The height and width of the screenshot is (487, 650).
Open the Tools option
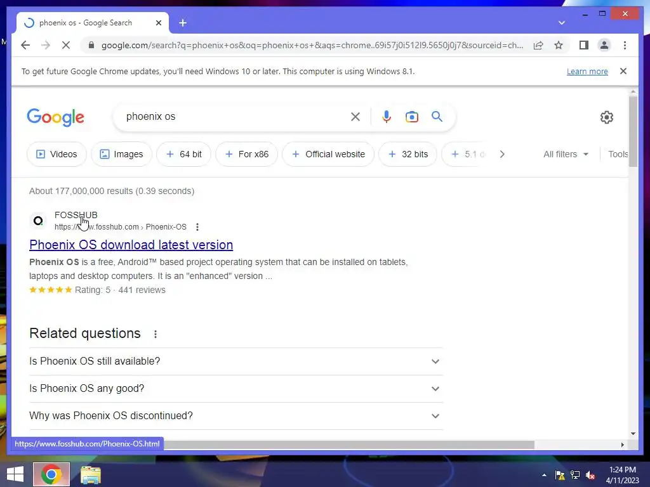tap(618, 154)
